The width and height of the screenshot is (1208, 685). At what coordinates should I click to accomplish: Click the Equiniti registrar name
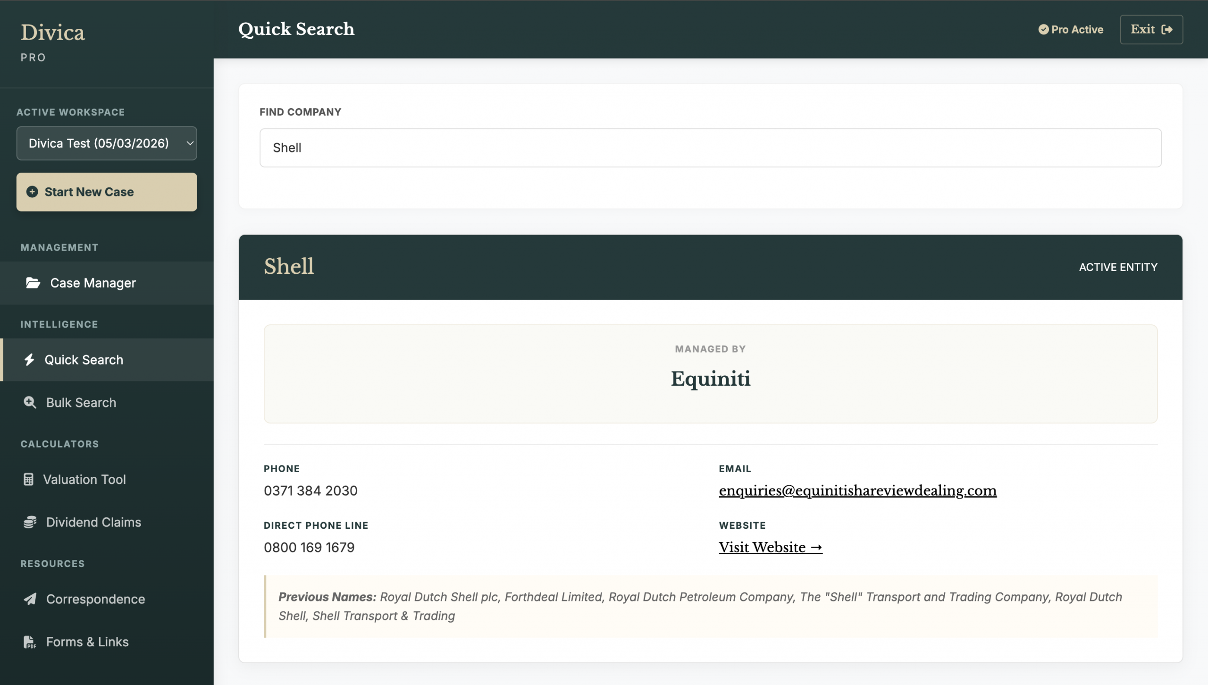[711, 379]
